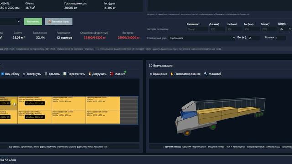This screenshot has height=164, width=292.
Task: Select the Ламинированная плита12 cargo block
Action: click(35, 117)
